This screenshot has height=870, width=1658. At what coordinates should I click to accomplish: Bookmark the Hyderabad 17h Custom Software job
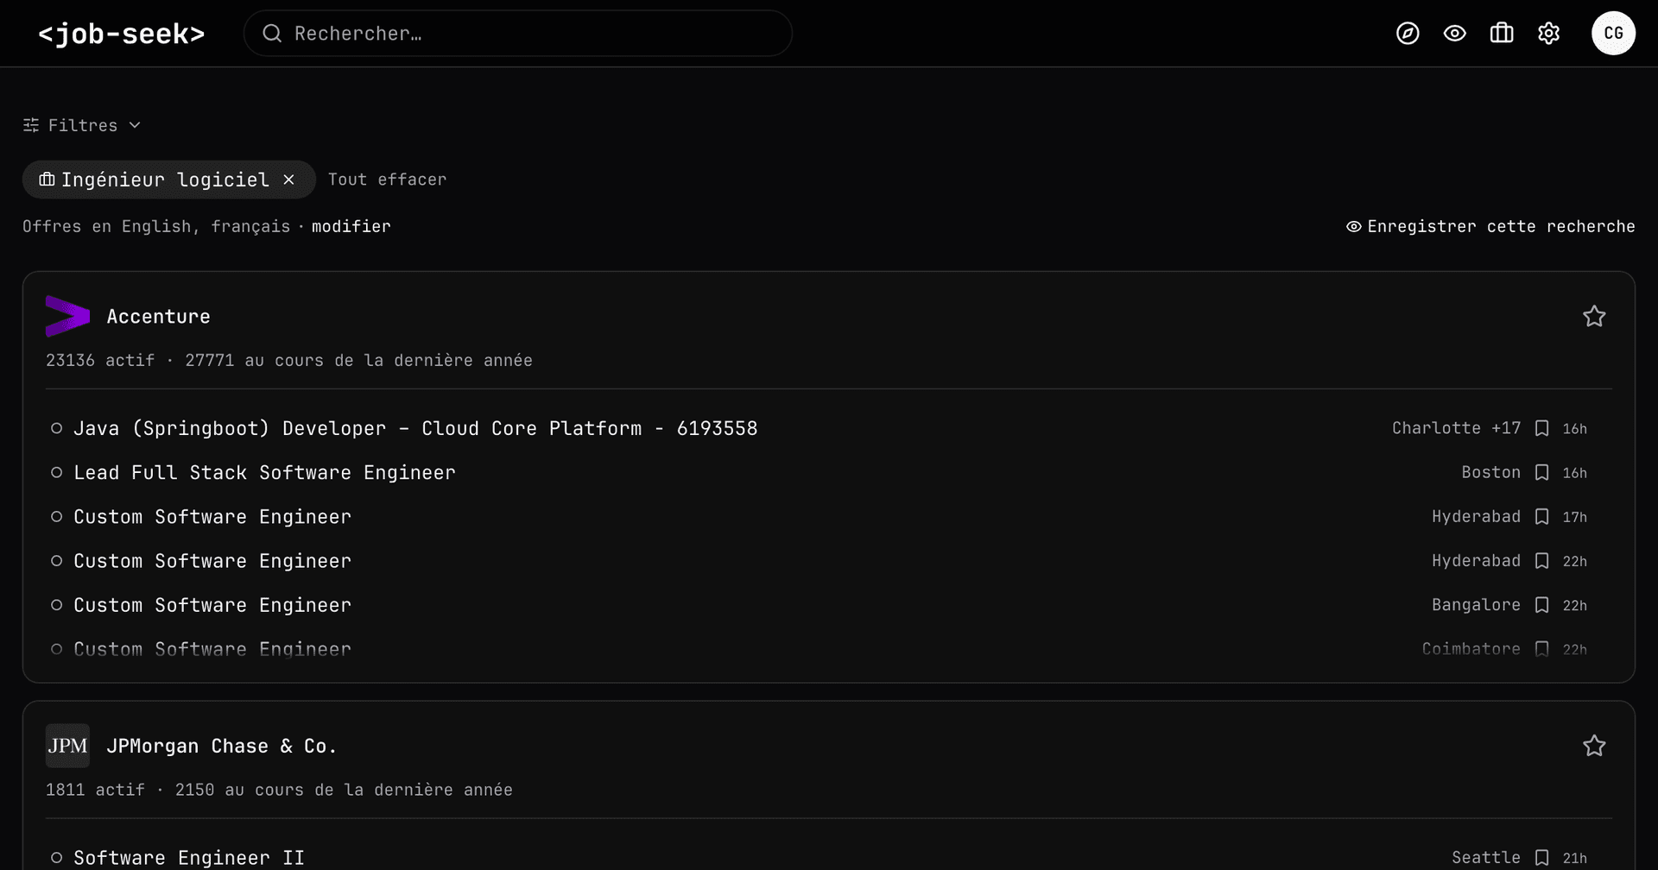point(1541,517)
